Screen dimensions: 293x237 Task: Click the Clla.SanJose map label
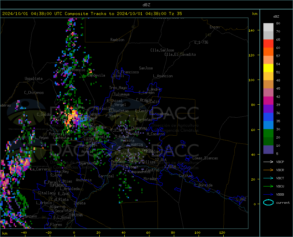click(x=162, y=50)
